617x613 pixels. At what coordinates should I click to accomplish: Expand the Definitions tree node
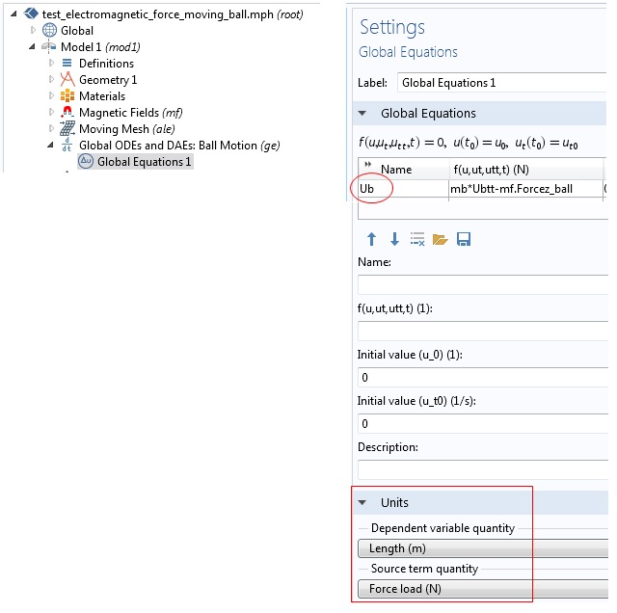(x=52, y=64)
